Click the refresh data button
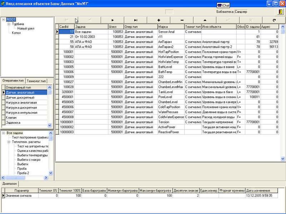 pyautogui.click(x=274, y=20)
